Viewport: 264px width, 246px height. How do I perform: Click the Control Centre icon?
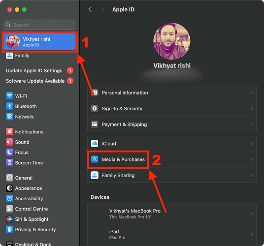(9, 209)
